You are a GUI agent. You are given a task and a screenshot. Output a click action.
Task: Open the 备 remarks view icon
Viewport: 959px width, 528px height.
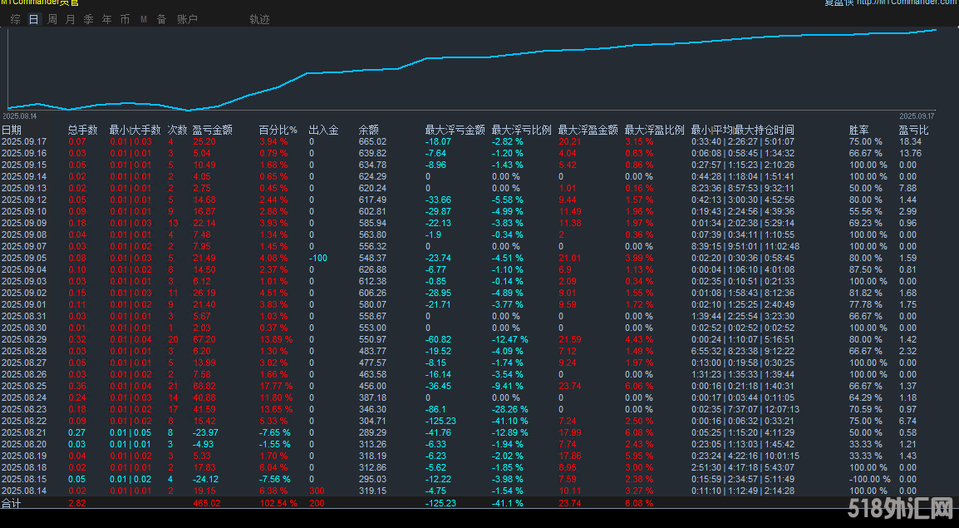[x=160, y=18]
